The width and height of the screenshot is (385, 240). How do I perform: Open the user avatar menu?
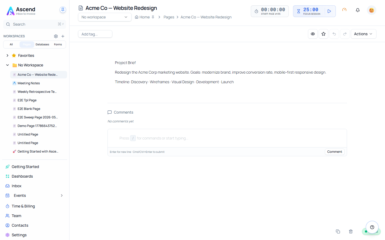pyautogui.click(x=372, y=10)
